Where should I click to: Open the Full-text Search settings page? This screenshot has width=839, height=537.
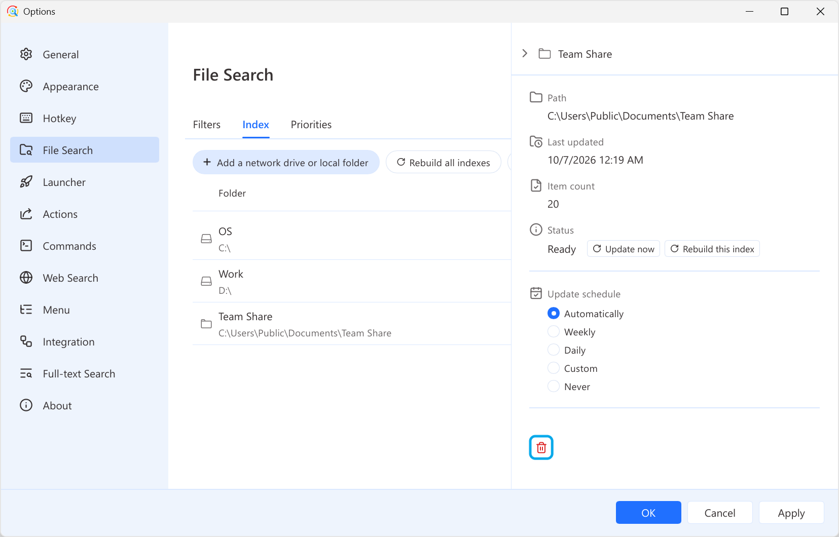click(85, 373)
